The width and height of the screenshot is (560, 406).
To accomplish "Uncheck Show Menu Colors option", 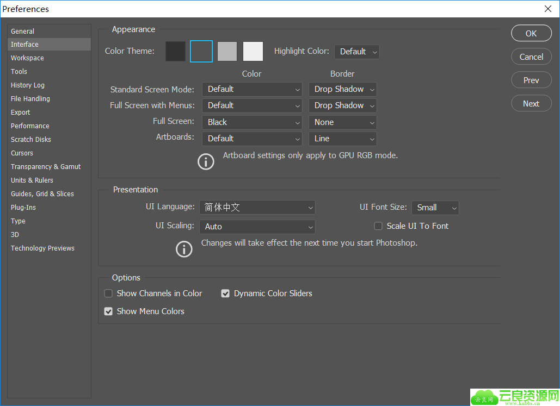I will click(108, 311).
